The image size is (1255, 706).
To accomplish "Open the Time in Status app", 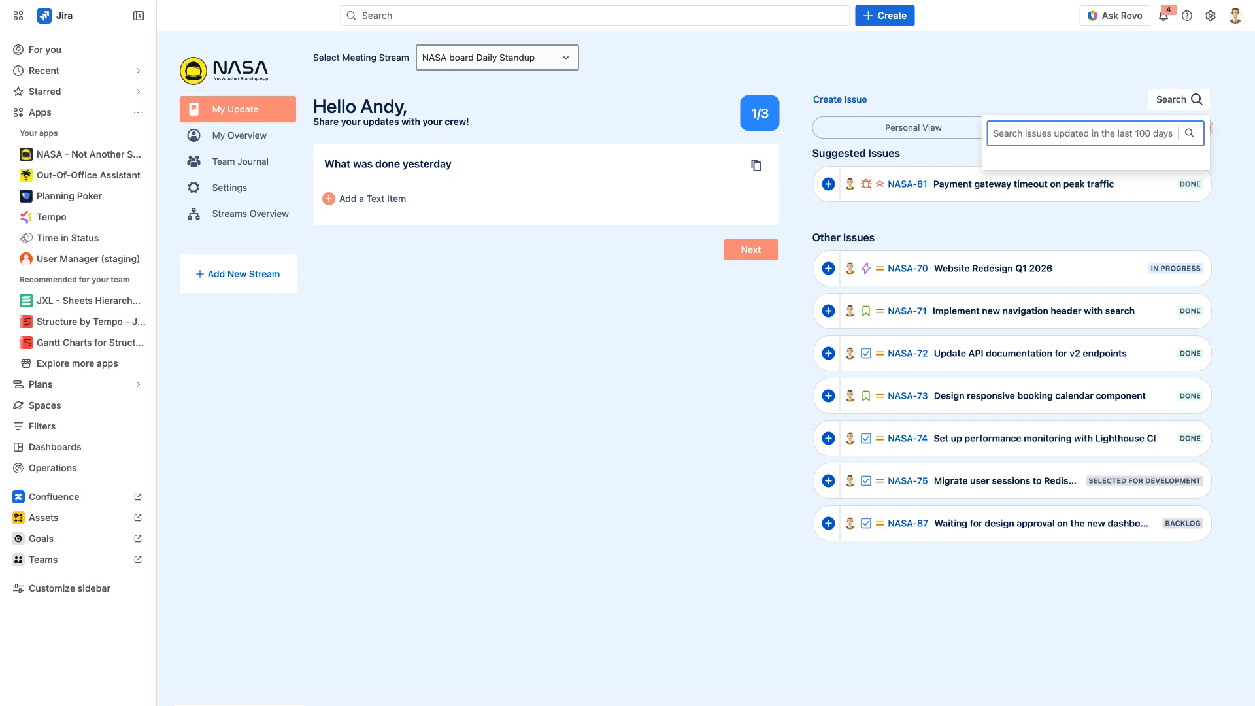I will point(67,238).
